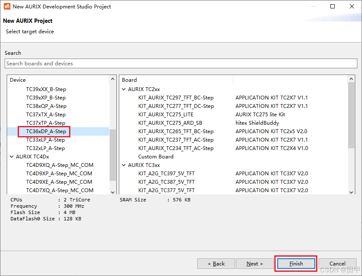This screenshot has width=362, height=276.
Task: Select TC4D9XQ_A-Step_MC_COM device
Action: point(59,165)
